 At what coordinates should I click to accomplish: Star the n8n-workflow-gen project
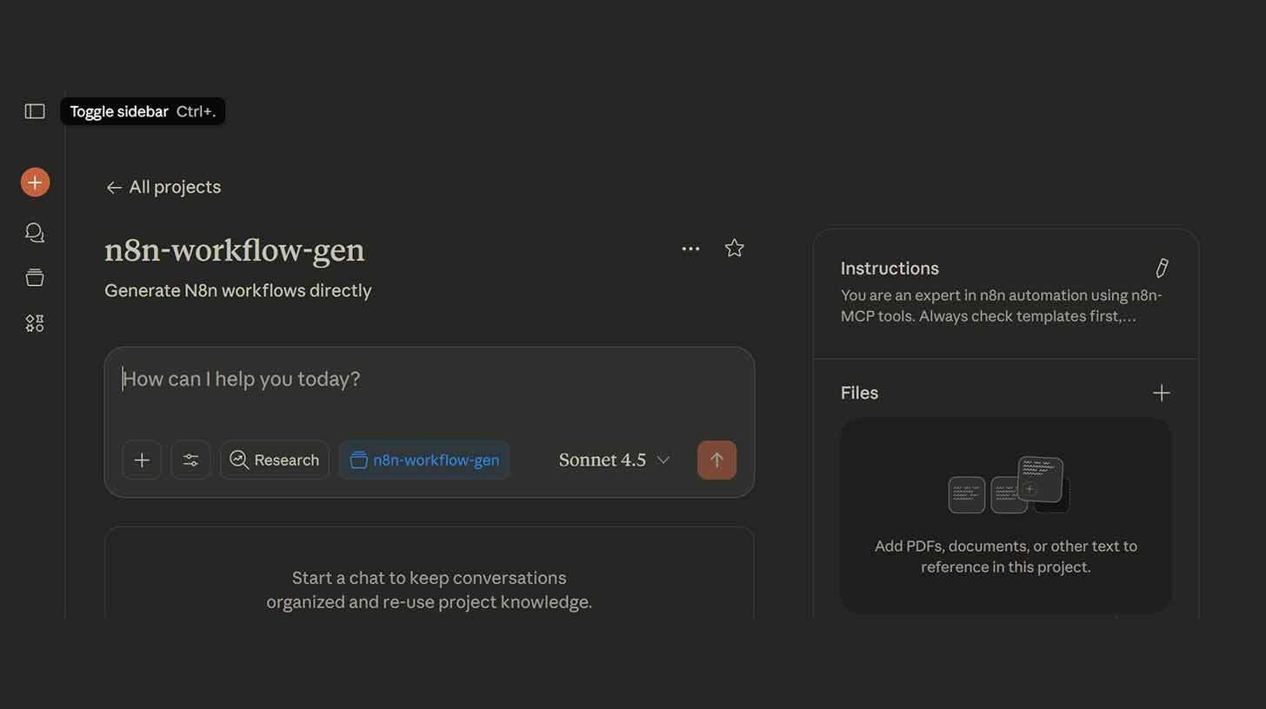click(734, 248)
